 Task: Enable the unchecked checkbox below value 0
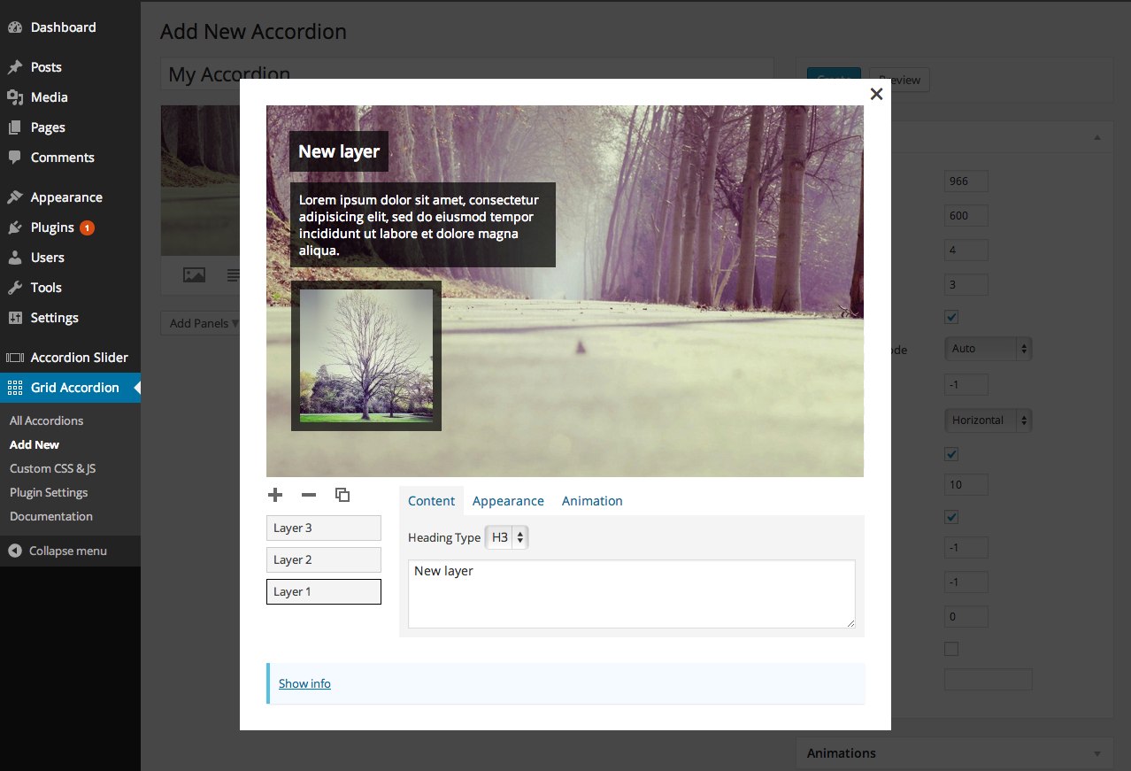(x=951, y=649)
